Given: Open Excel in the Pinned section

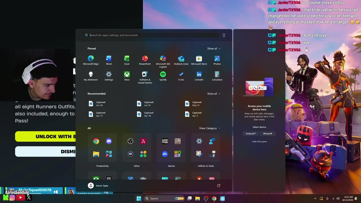Looking at the screenshot, I should pyautogui.click(x=127, y=60).
